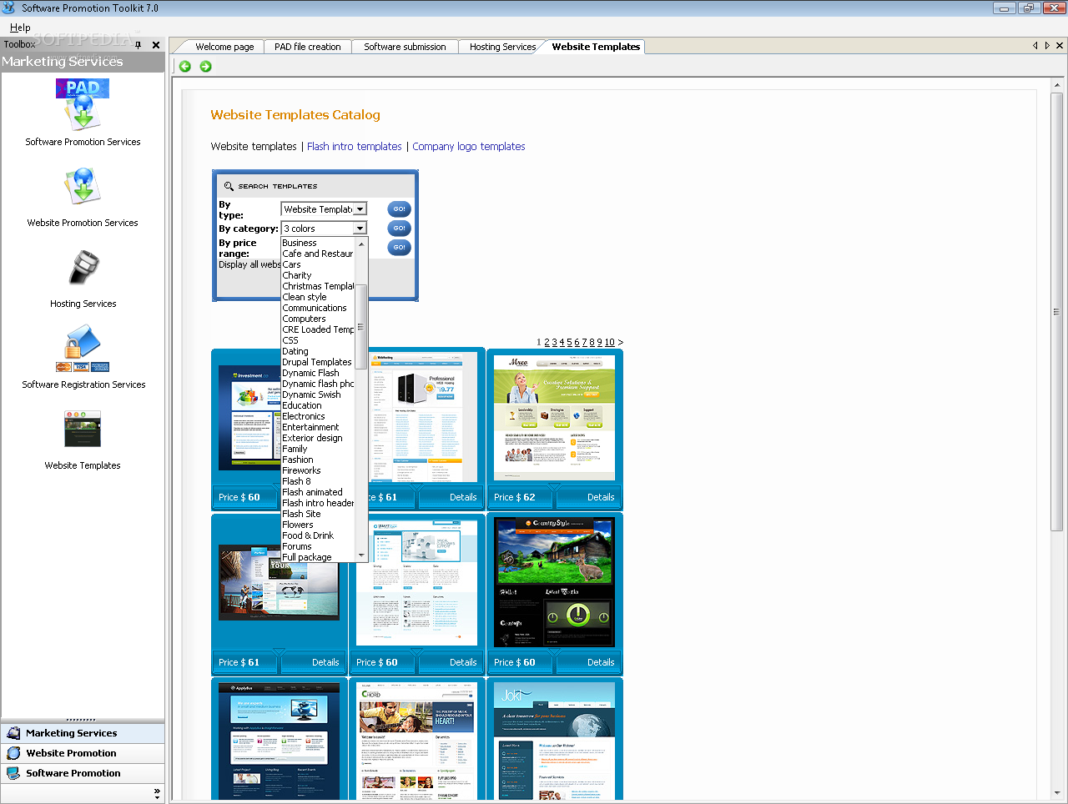Open the By category dropdown arrow
Viewport: 1068px width, 804px height.
pos(360,229)
